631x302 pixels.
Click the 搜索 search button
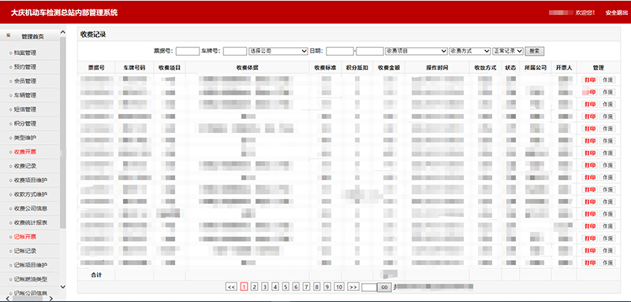tap(535, 51)
